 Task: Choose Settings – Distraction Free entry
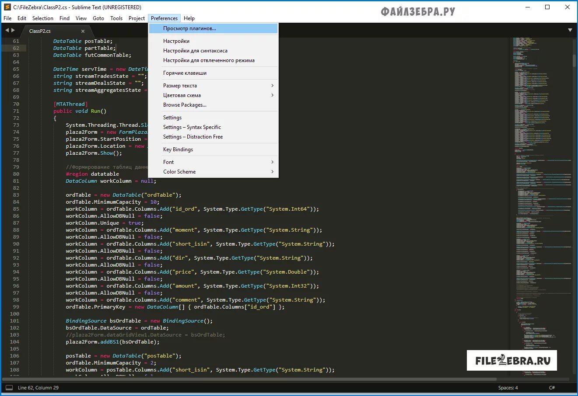click(213, 137)
